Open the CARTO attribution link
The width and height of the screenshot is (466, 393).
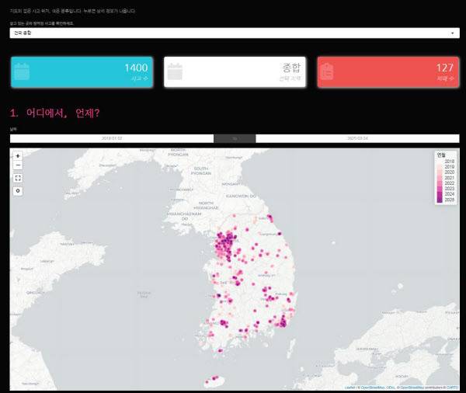coord(452,387)
